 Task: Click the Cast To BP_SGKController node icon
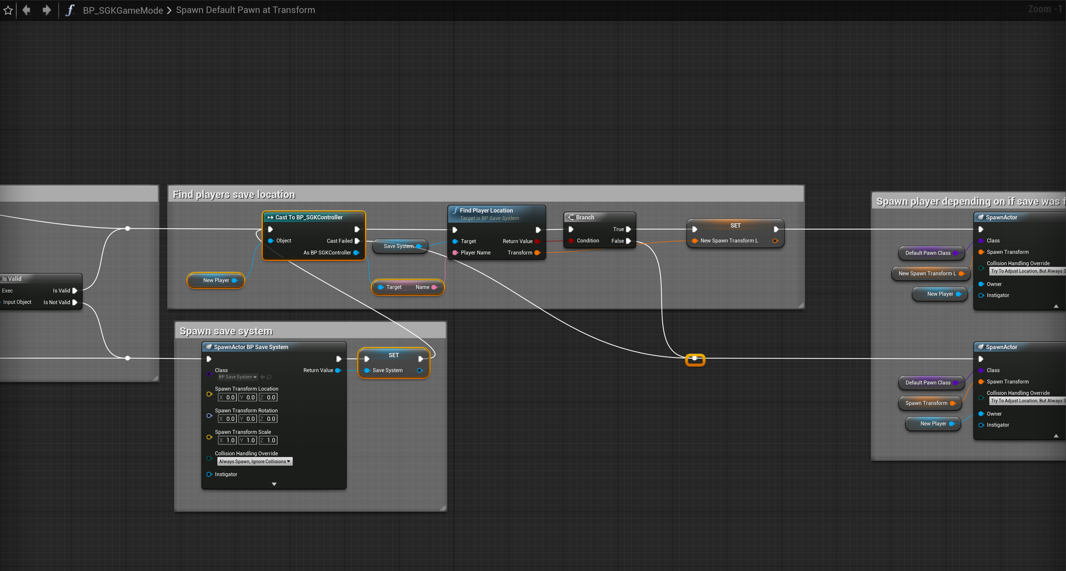[270, 217]
